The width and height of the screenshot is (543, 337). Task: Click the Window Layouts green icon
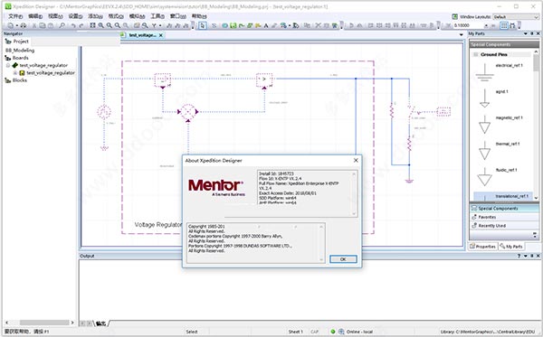[x=454, y=16]
